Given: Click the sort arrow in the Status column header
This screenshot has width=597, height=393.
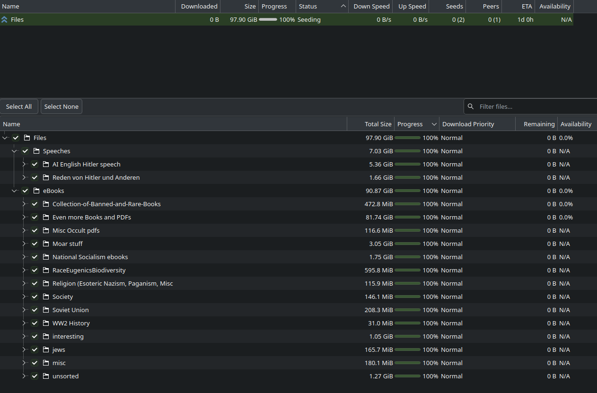Looking at the screenshot, I should [x=343, y=6].
